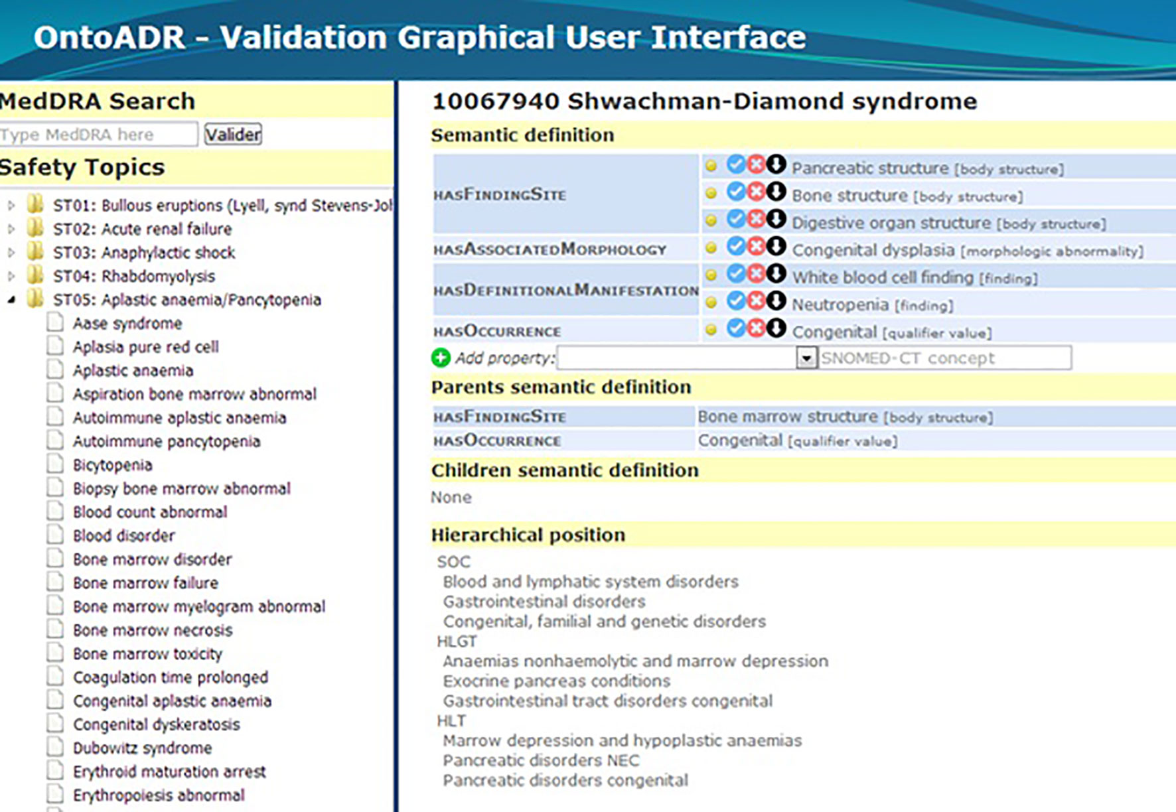Click yellow status dot next to Neutropenia
Viewport: 1176px width, 812px height.
711,303
